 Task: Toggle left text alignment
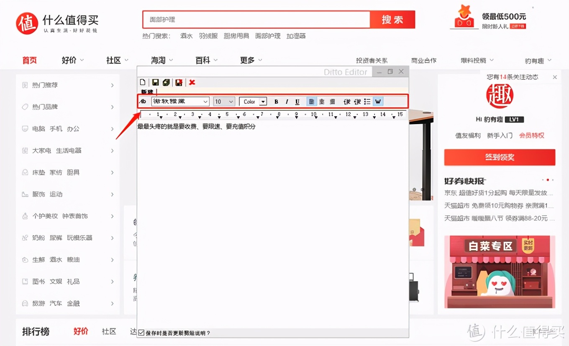(311, 101)
